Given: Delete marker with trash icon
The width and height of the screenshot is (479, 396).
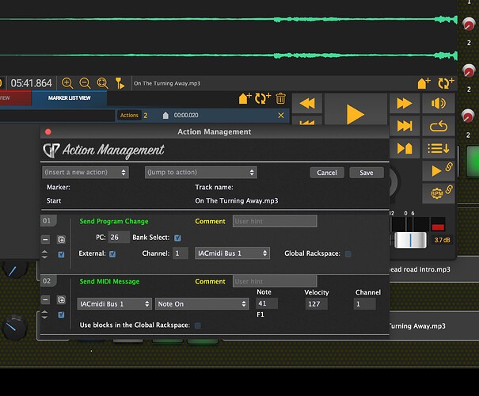Looking at the screenshot, I should click(x=280, y=98).
